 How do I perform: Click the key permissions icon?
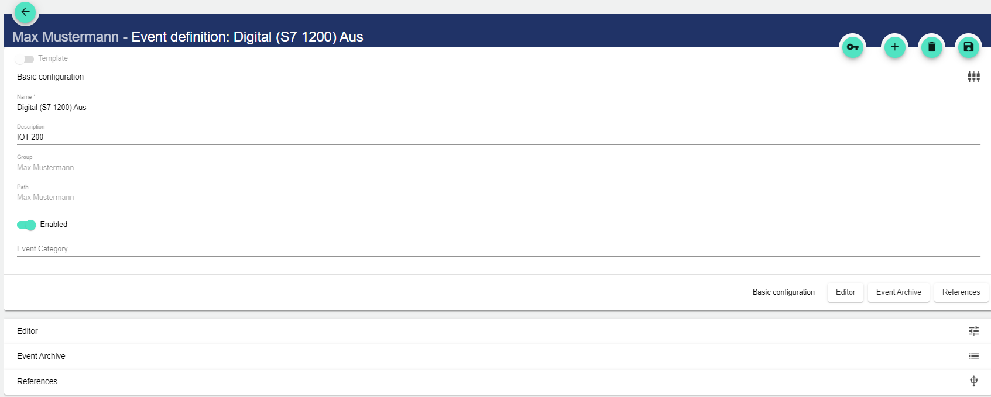pyautogui.click(x=853, y=47)
